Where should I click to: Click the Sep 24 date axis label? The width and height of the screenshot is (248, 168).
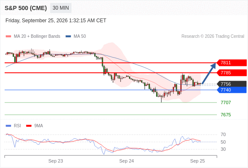pyautogui.click(x=127, y=161)
